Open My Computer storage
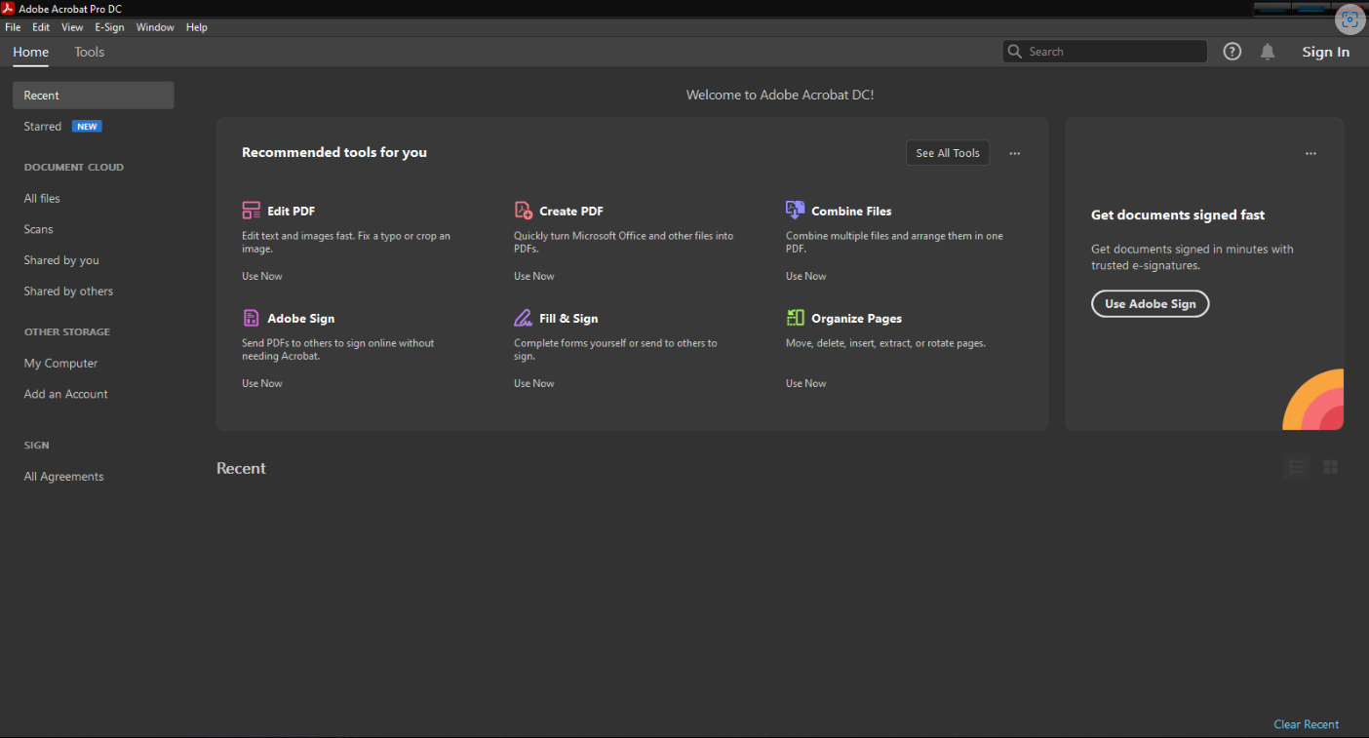Viewport: 1369px width, 738px height. pos(60,364)
